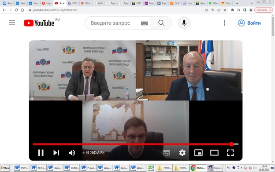Open the Пуск start menu
This screenshot has height=172, width=275.
point(5,168)
